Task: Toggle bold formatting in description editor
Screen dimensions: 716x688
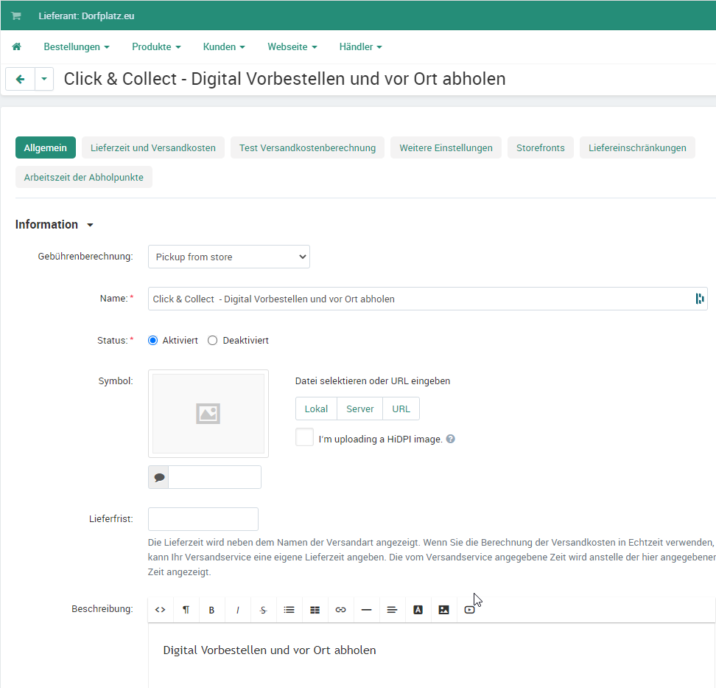Action: (211, 610)
